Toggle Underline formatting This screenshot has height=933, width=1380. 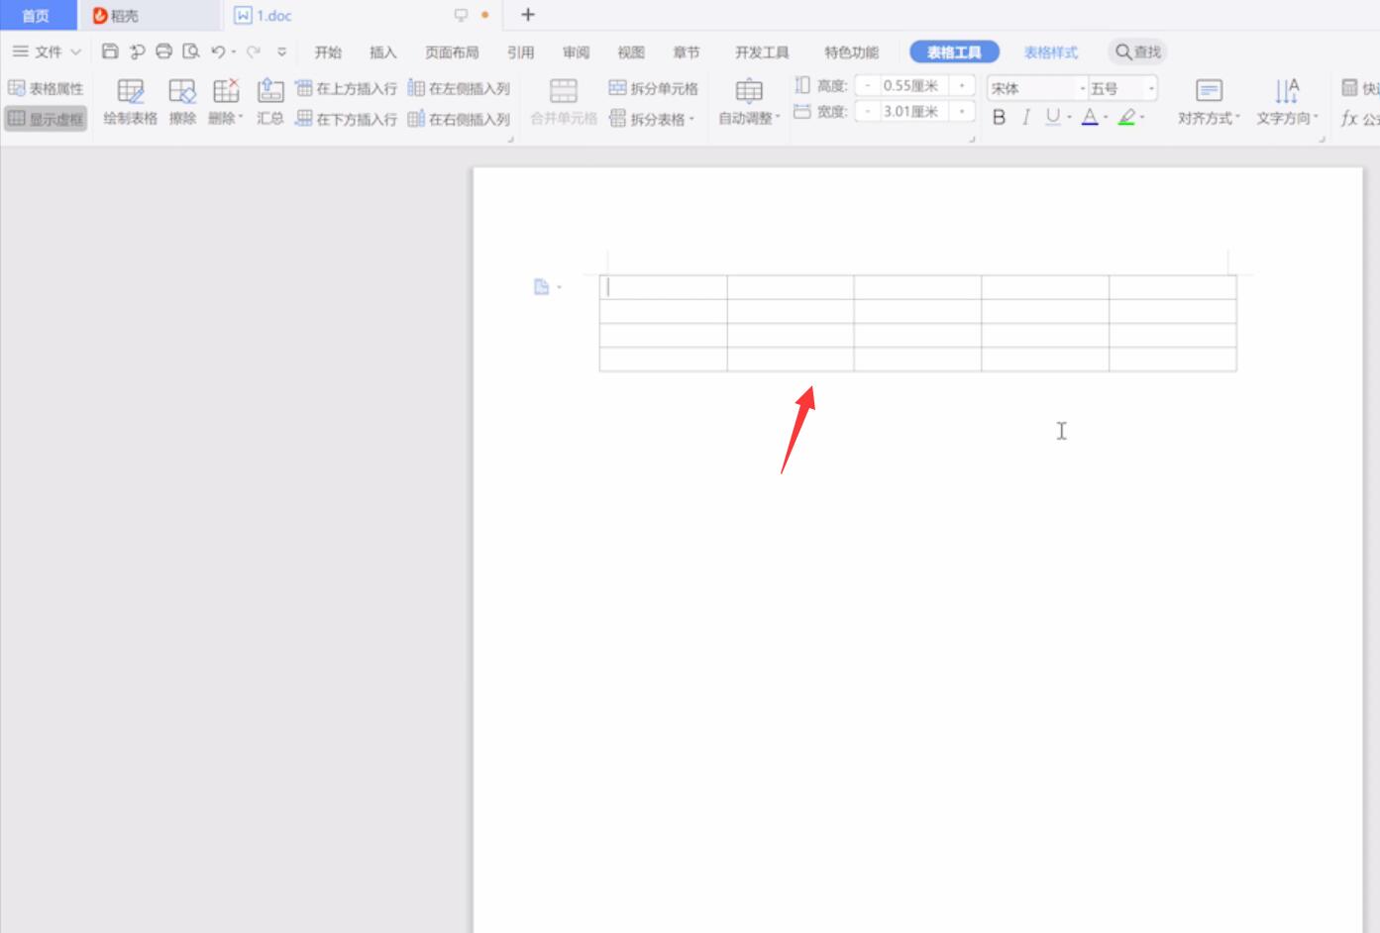click(x=1053, y=118)
